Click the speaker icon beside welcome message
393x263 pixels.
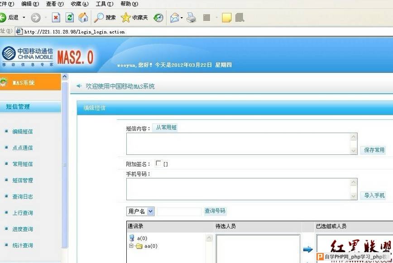tap(79, 86)
